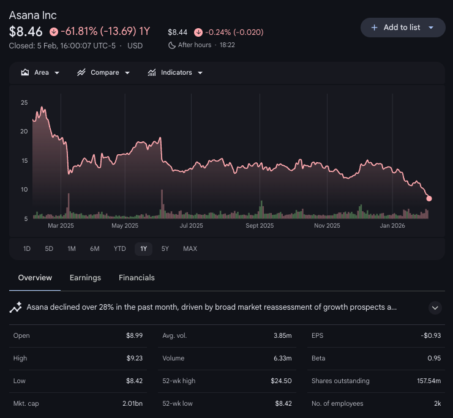Click the After hours moon icon
This screenshot has height=418, width=453.
tap(172, 45)
